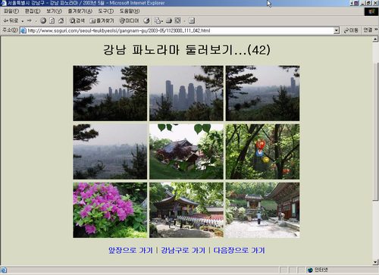Image resolution: width=379 pixels, height=275 pixels.
Task: Open the 편집(E) menu
Action: coord(33,11)
